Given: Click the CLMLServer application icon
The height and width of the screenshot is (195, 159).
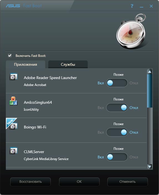Looking at the screenshot, I should click(13, 151).
